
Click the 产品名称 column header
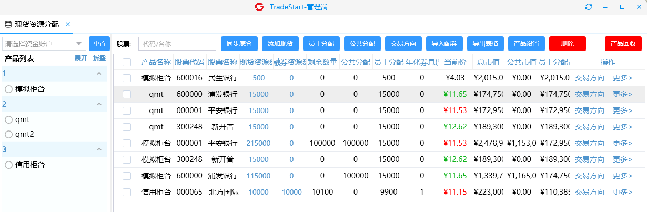156,62
